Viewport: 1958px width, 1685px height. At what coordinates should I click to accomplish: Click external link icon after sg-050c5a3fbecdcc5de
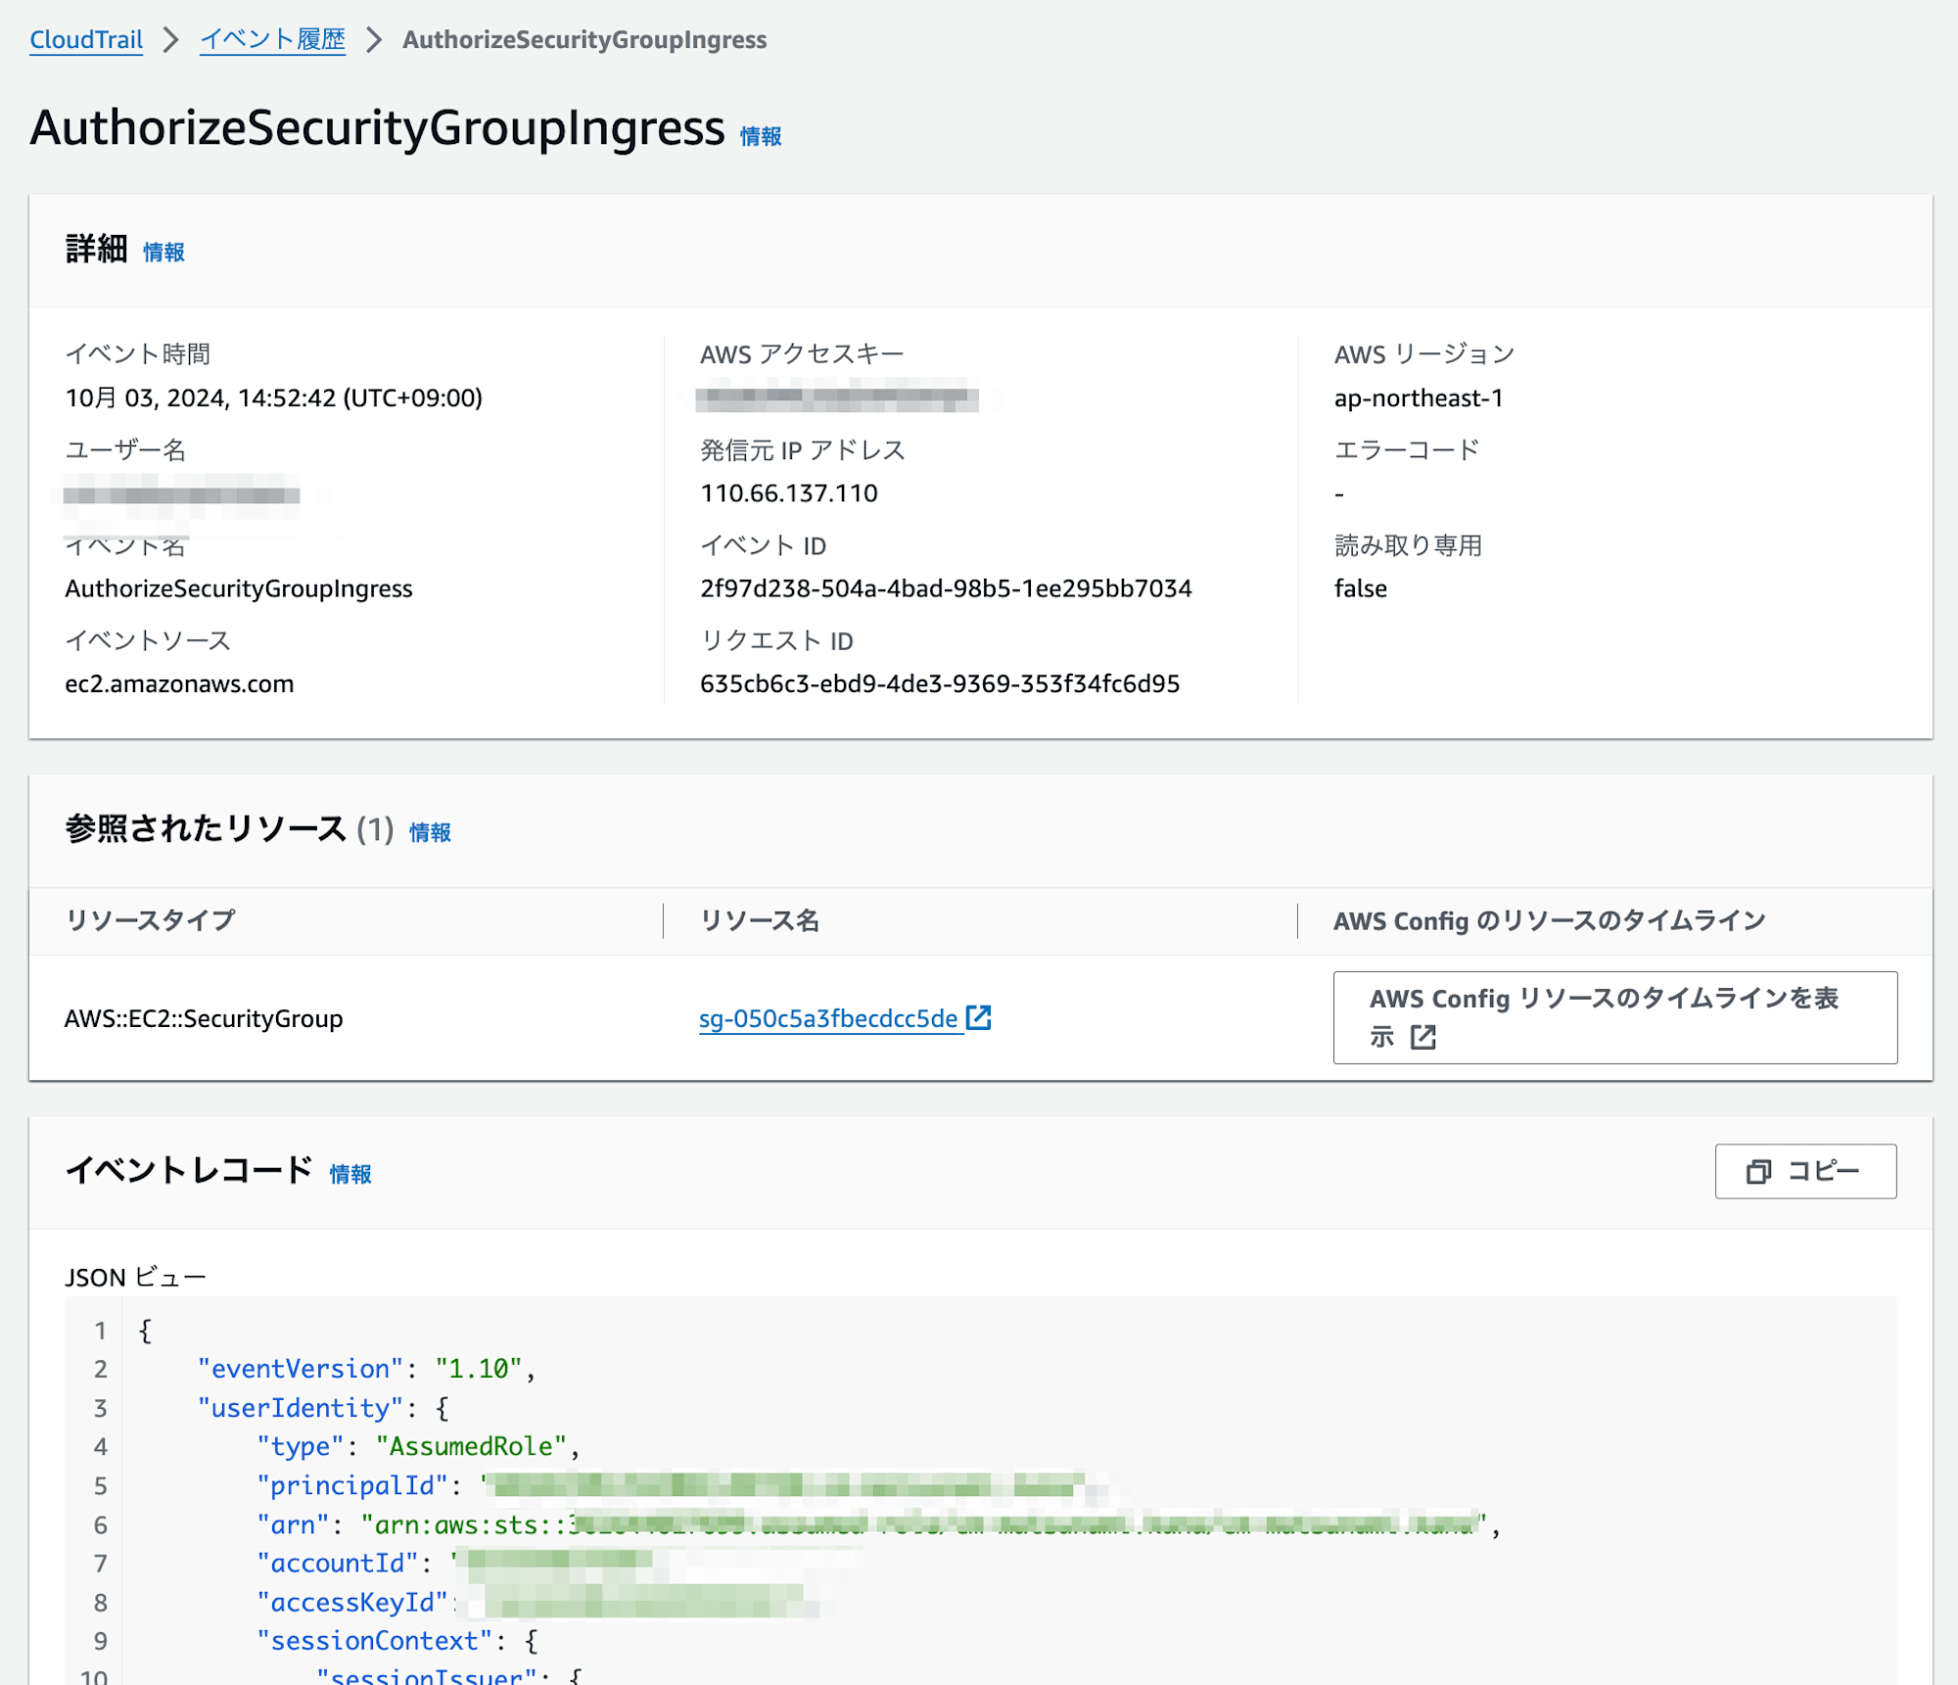(x=979, y=1017)
